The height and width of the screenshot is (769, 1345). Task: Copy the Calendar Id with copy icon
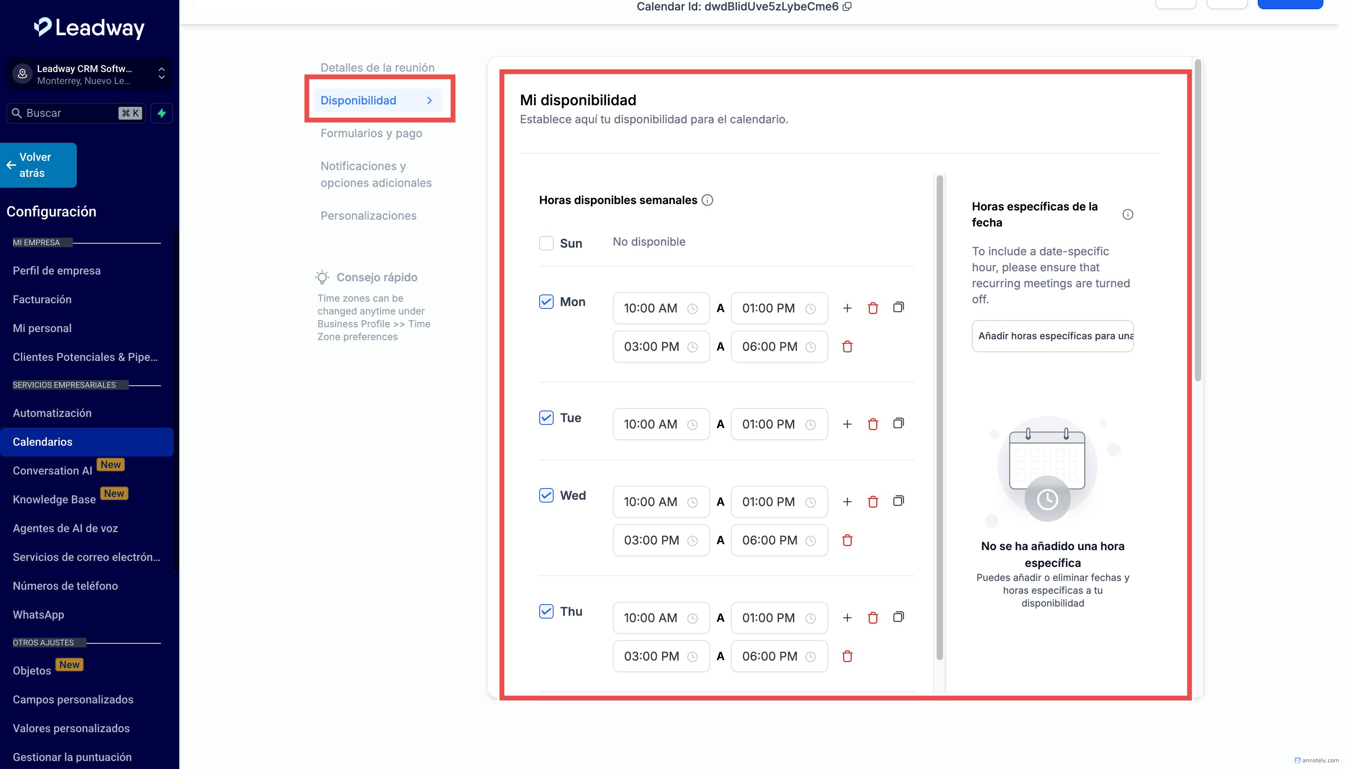(847, 6)
